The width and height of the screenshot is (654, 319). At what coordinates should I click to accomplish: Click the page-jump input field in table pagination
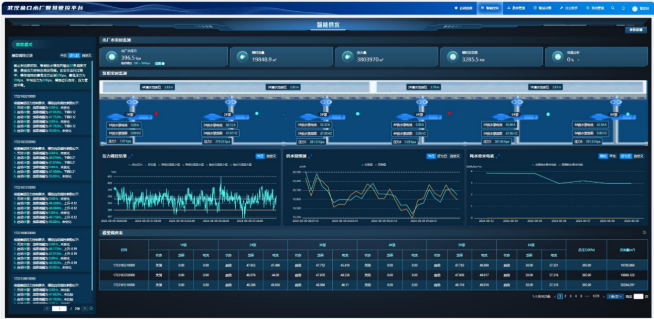point(639,296)
